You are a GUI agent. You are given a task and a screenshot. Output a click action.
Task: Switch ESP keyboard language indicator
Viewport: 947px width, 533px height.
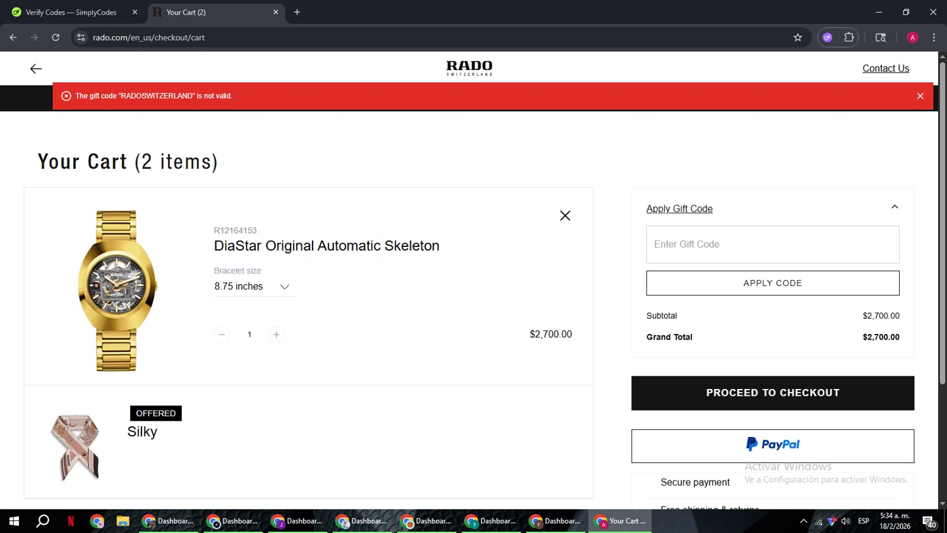[x=864, y=521]
